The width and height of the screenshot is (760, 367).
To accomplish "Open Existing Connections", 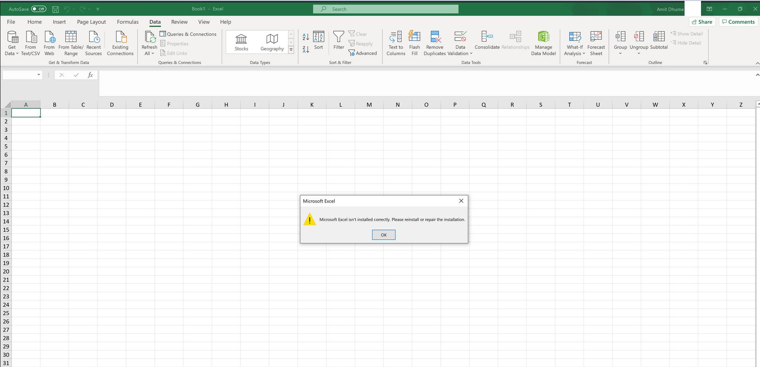I will [x=120, y=43].
